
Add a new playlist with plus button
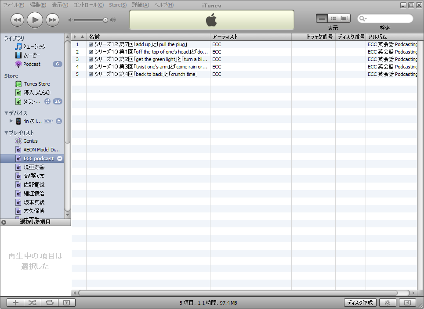(x=15, y=302)
